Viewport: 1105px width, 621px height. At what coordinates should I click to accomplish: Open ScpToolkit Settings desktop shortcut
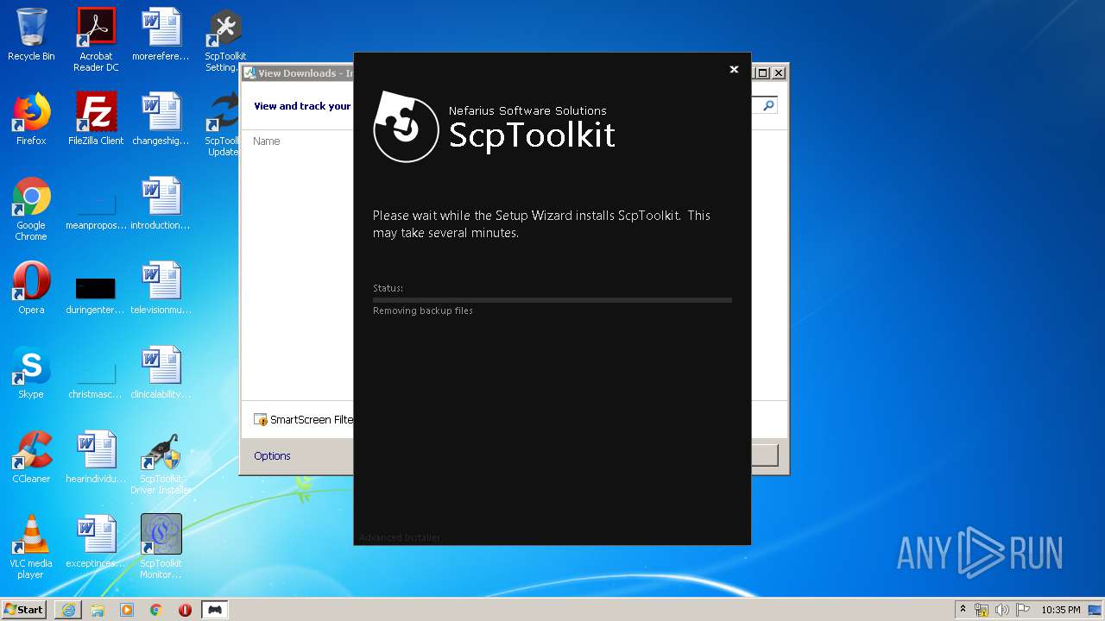pyautogui.click(x=225, y=40)
